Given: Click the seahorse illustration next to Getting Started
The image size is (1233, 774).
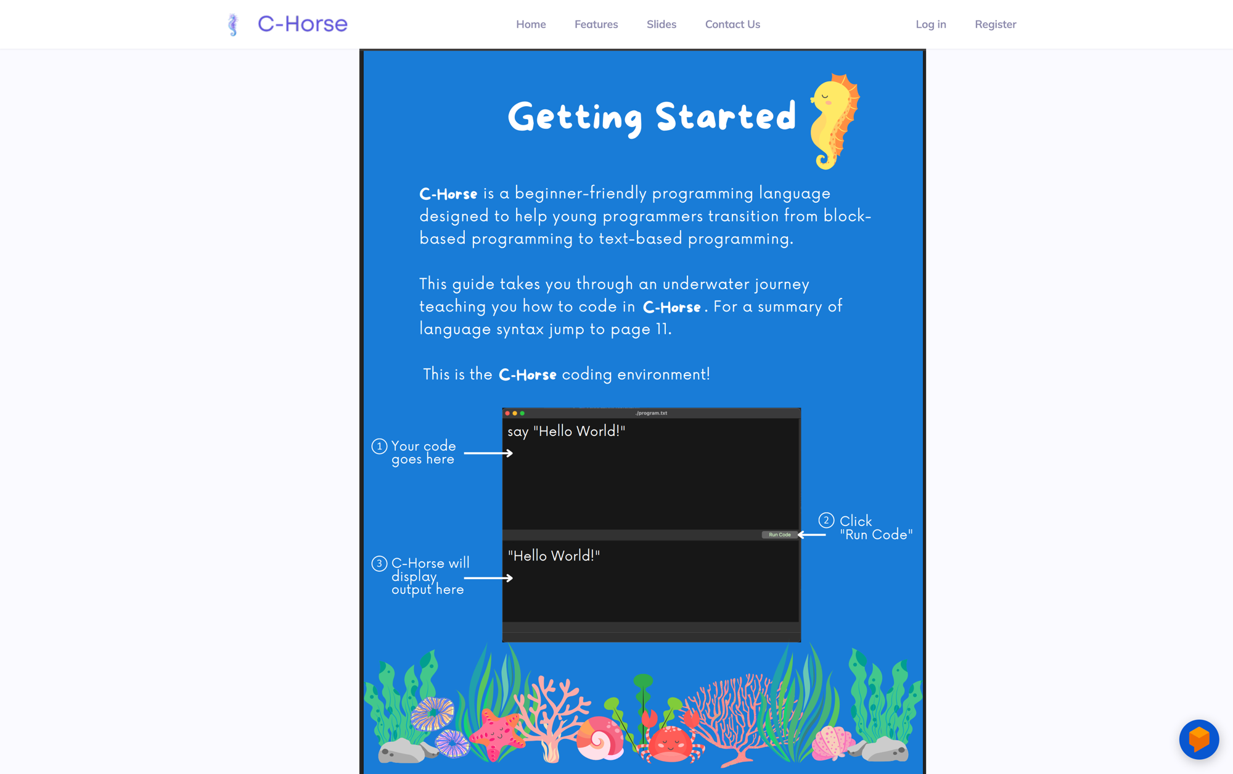Looking at the screenshot, I should [x=835, y=120].
